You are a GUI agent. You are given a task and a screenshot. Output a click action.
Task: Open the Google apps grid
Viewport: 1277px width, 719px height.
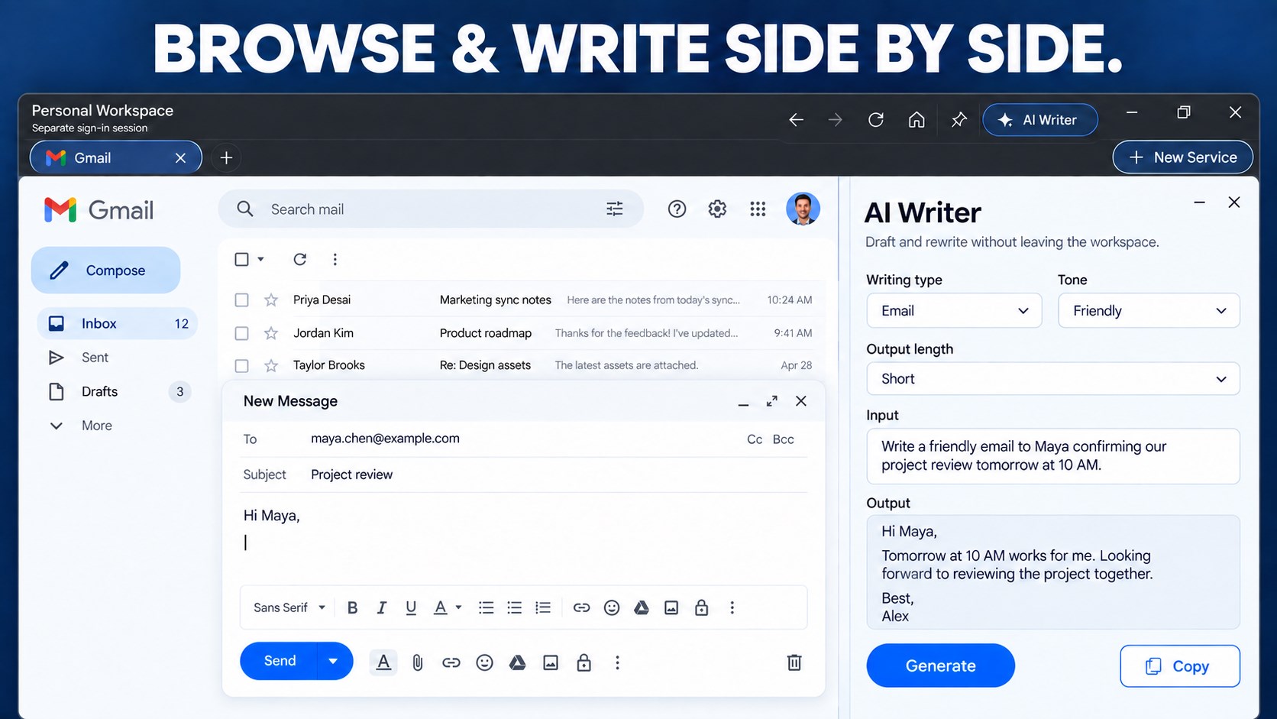click(758, 209)
